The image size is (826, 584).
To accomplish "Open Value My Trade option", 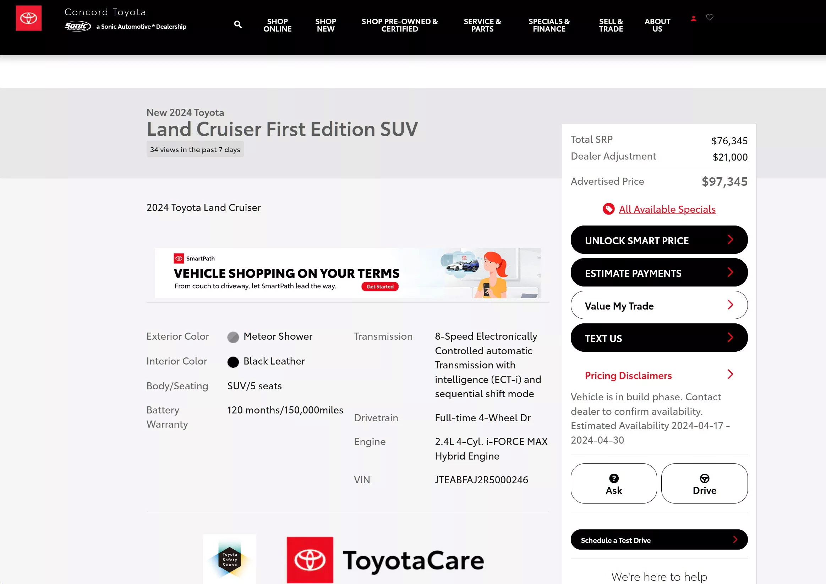I will 659,305.
